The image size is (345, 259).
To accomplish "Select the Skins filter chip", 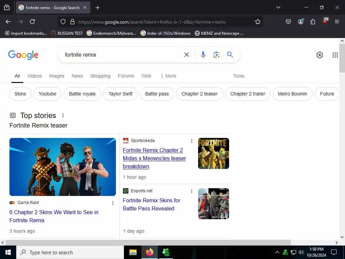I will tap(20, 94).
